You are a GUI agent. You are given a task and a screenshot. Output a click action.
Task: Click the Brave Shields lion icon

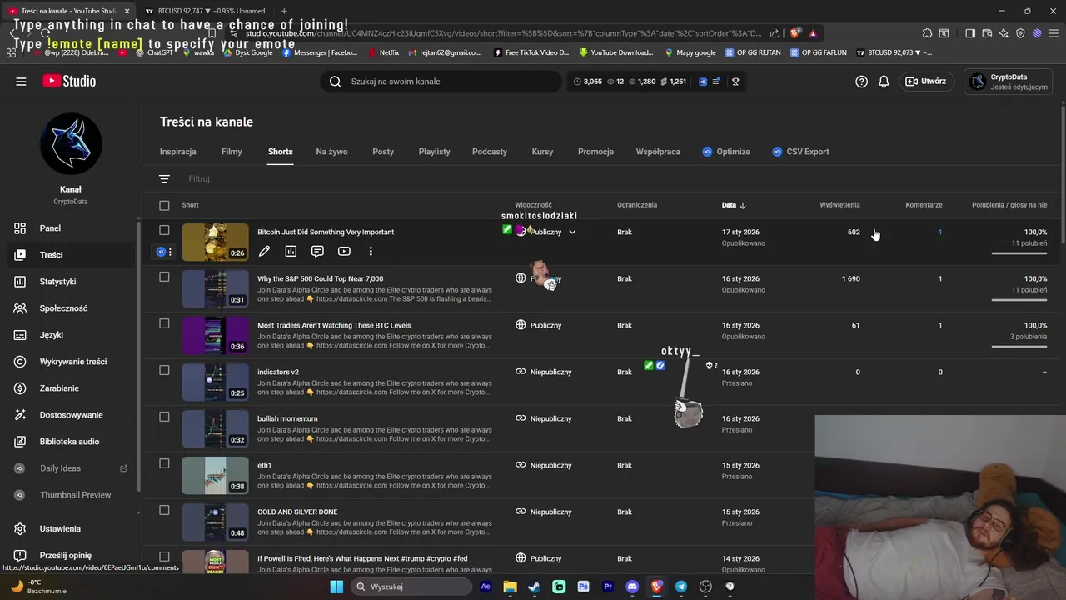point(795,33)
